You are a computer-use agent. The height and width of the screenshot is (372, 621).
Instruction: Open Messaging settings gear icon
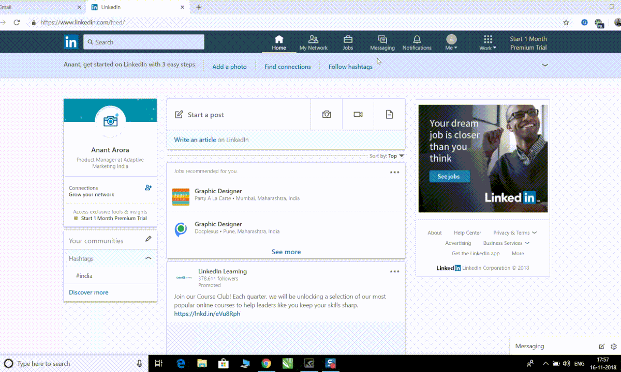614,347
